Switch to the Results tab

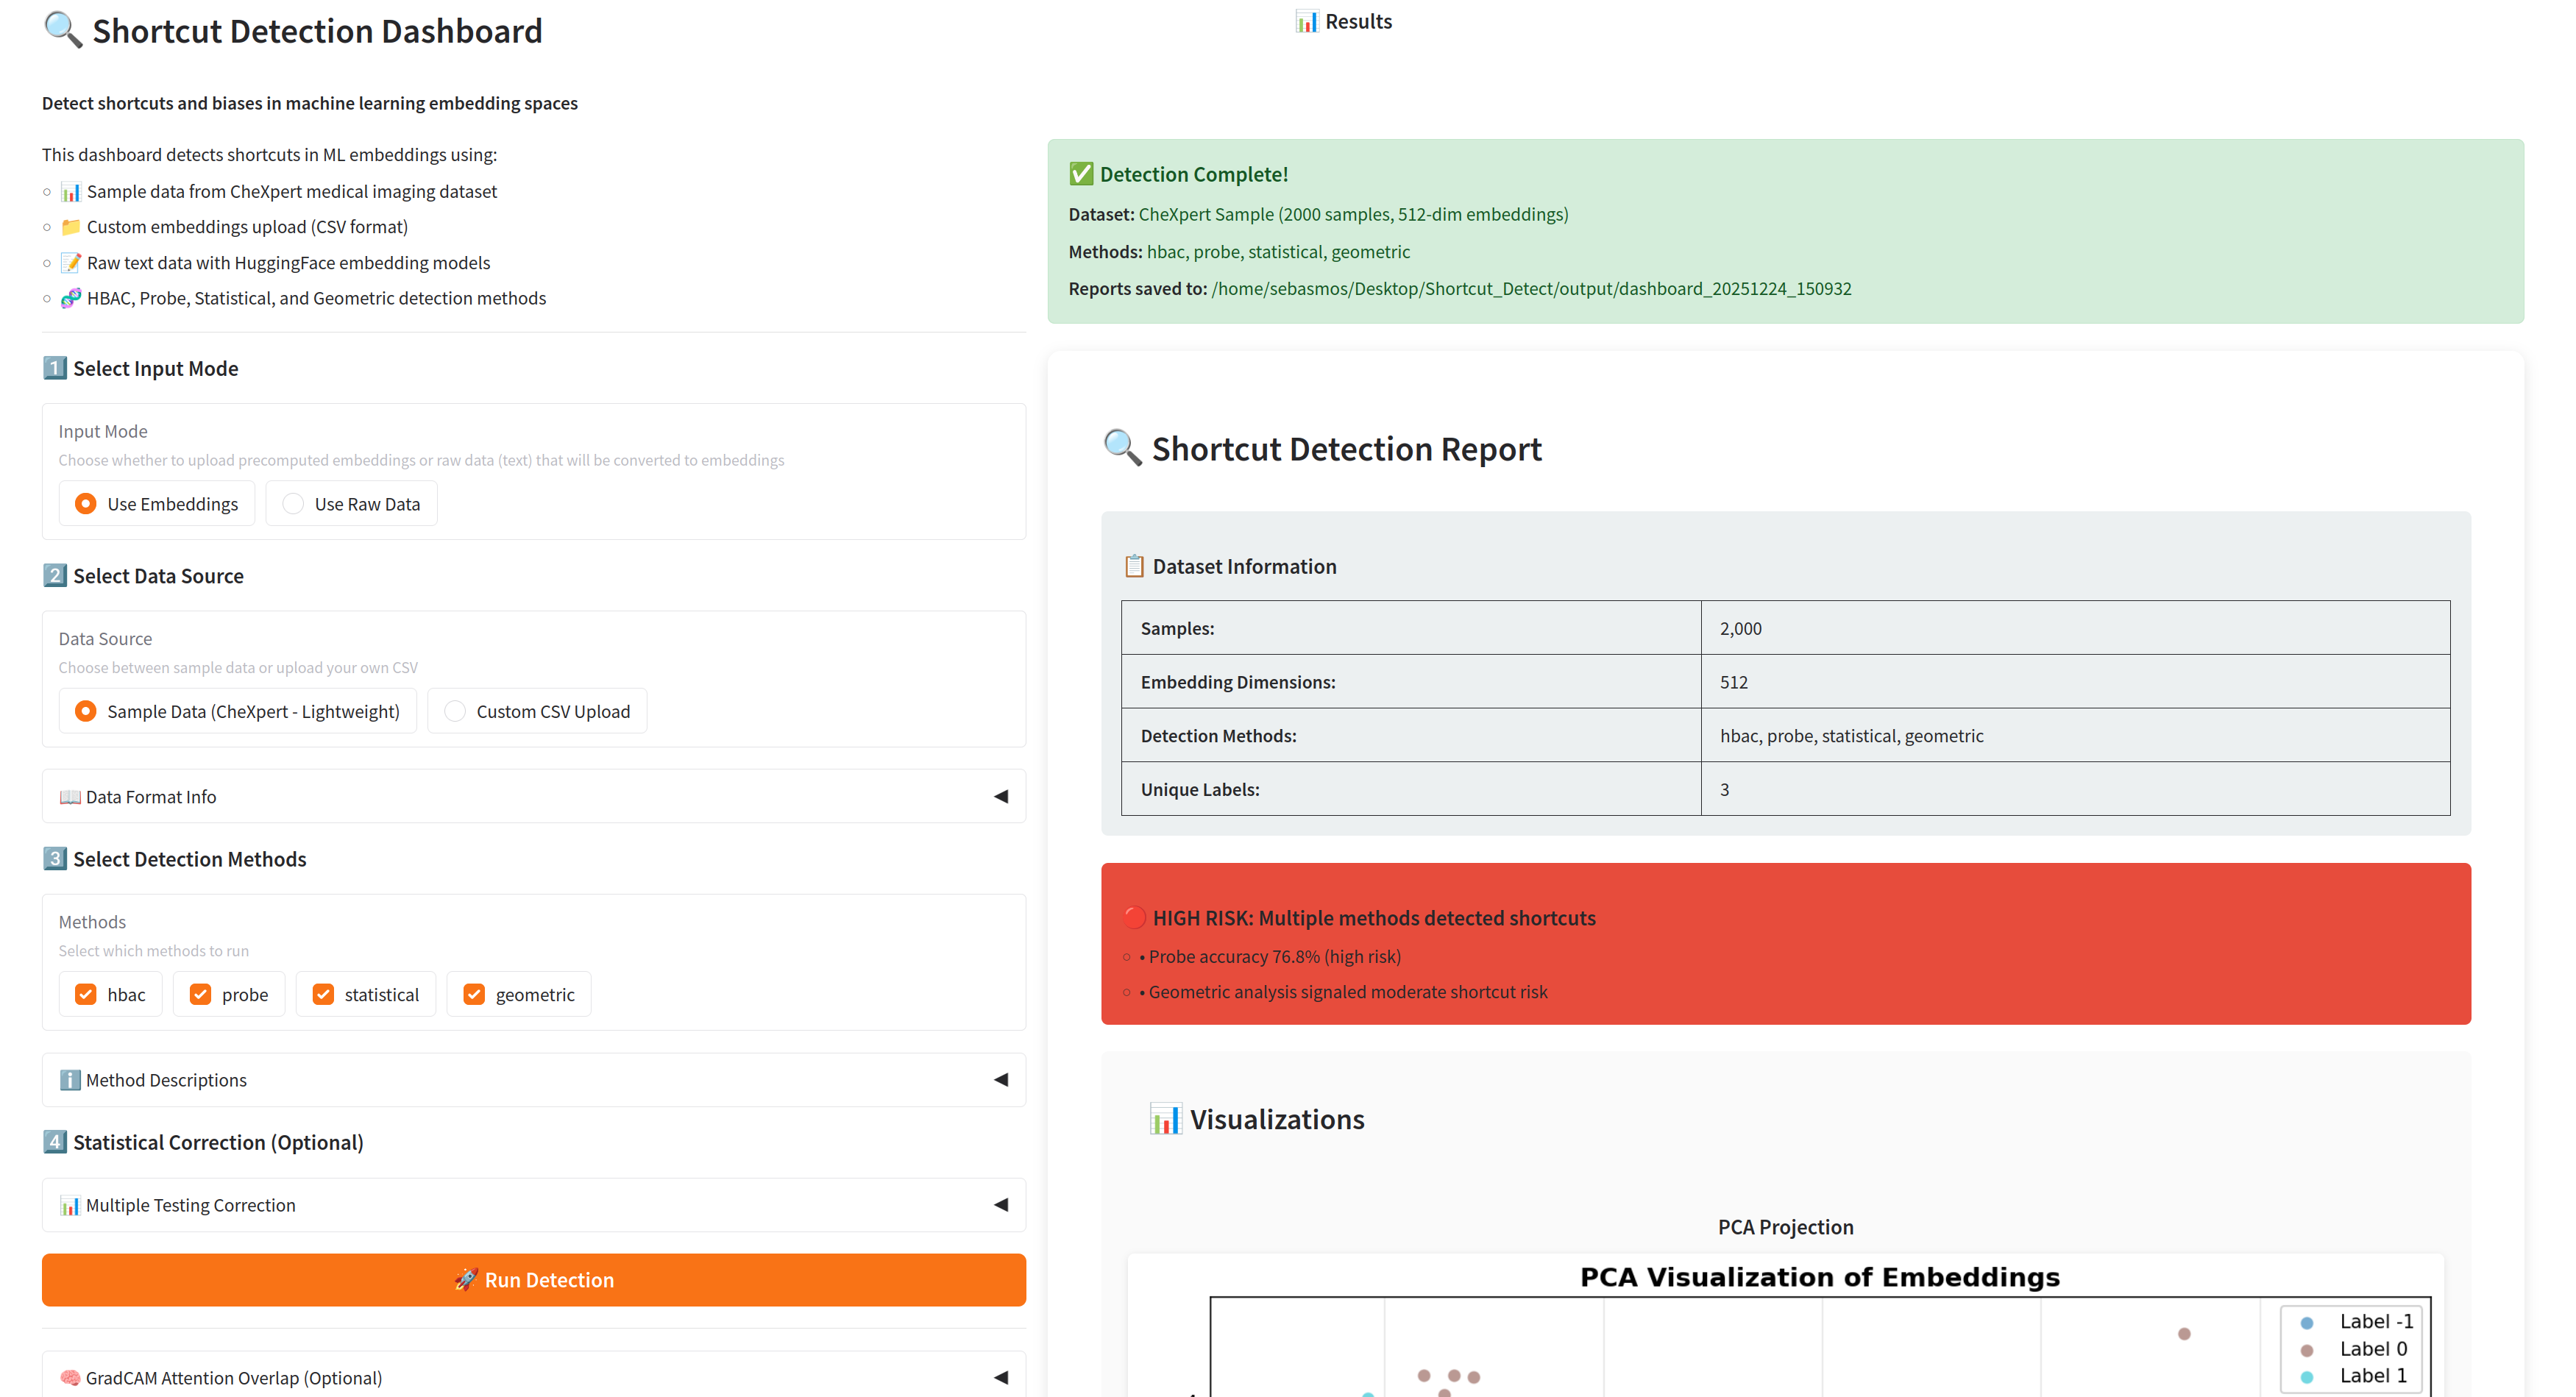tap(1344, 20)
